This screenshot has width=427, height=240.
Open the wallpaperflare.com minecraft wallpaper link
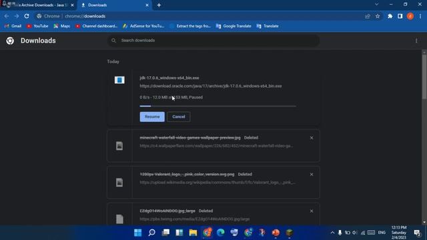(216, 146)
